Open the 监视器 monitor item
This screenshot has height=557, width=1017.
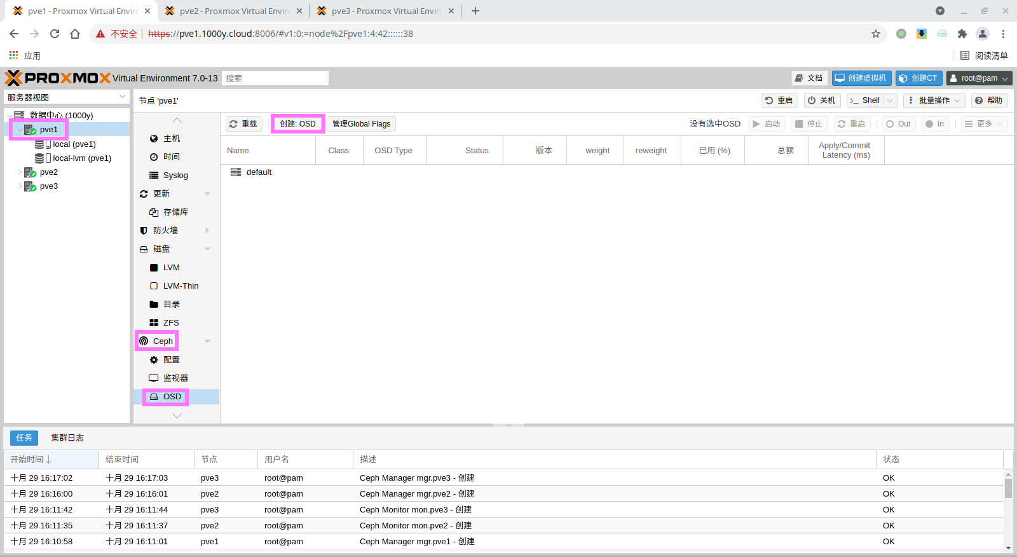[x=175, y=378]
